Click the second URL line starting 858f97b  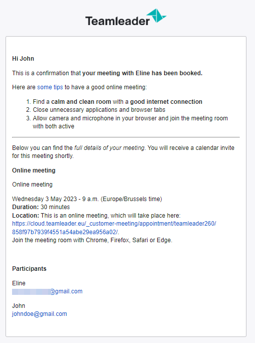tap(65, 232)
